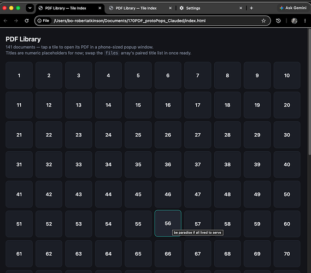Open document tile 66
Screen dimensions: 311x273
click(168, 253)
